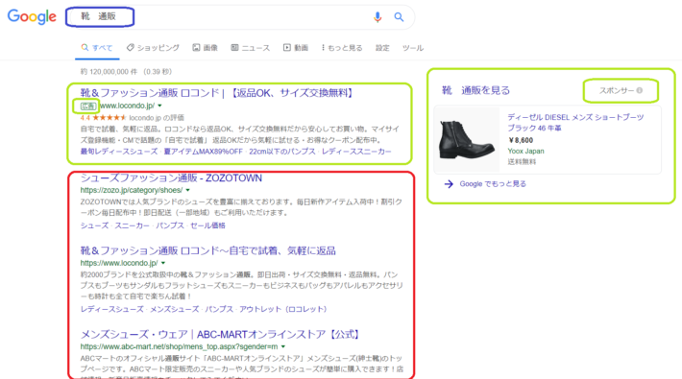
Task: Click ZOZOTOWN パンプス sitelink
Action: point(170,225)
